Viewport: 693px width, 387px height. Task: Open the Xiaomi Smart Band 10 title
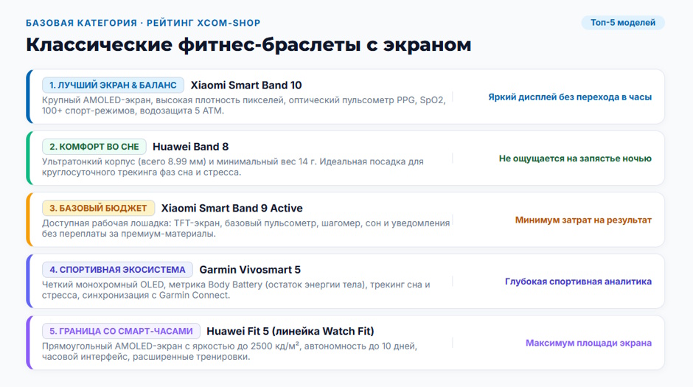pyautogui.click(x=246, y=86)
